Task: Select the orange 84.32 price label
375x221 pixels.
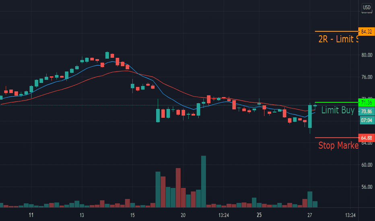Action: (x=367, y=31)
